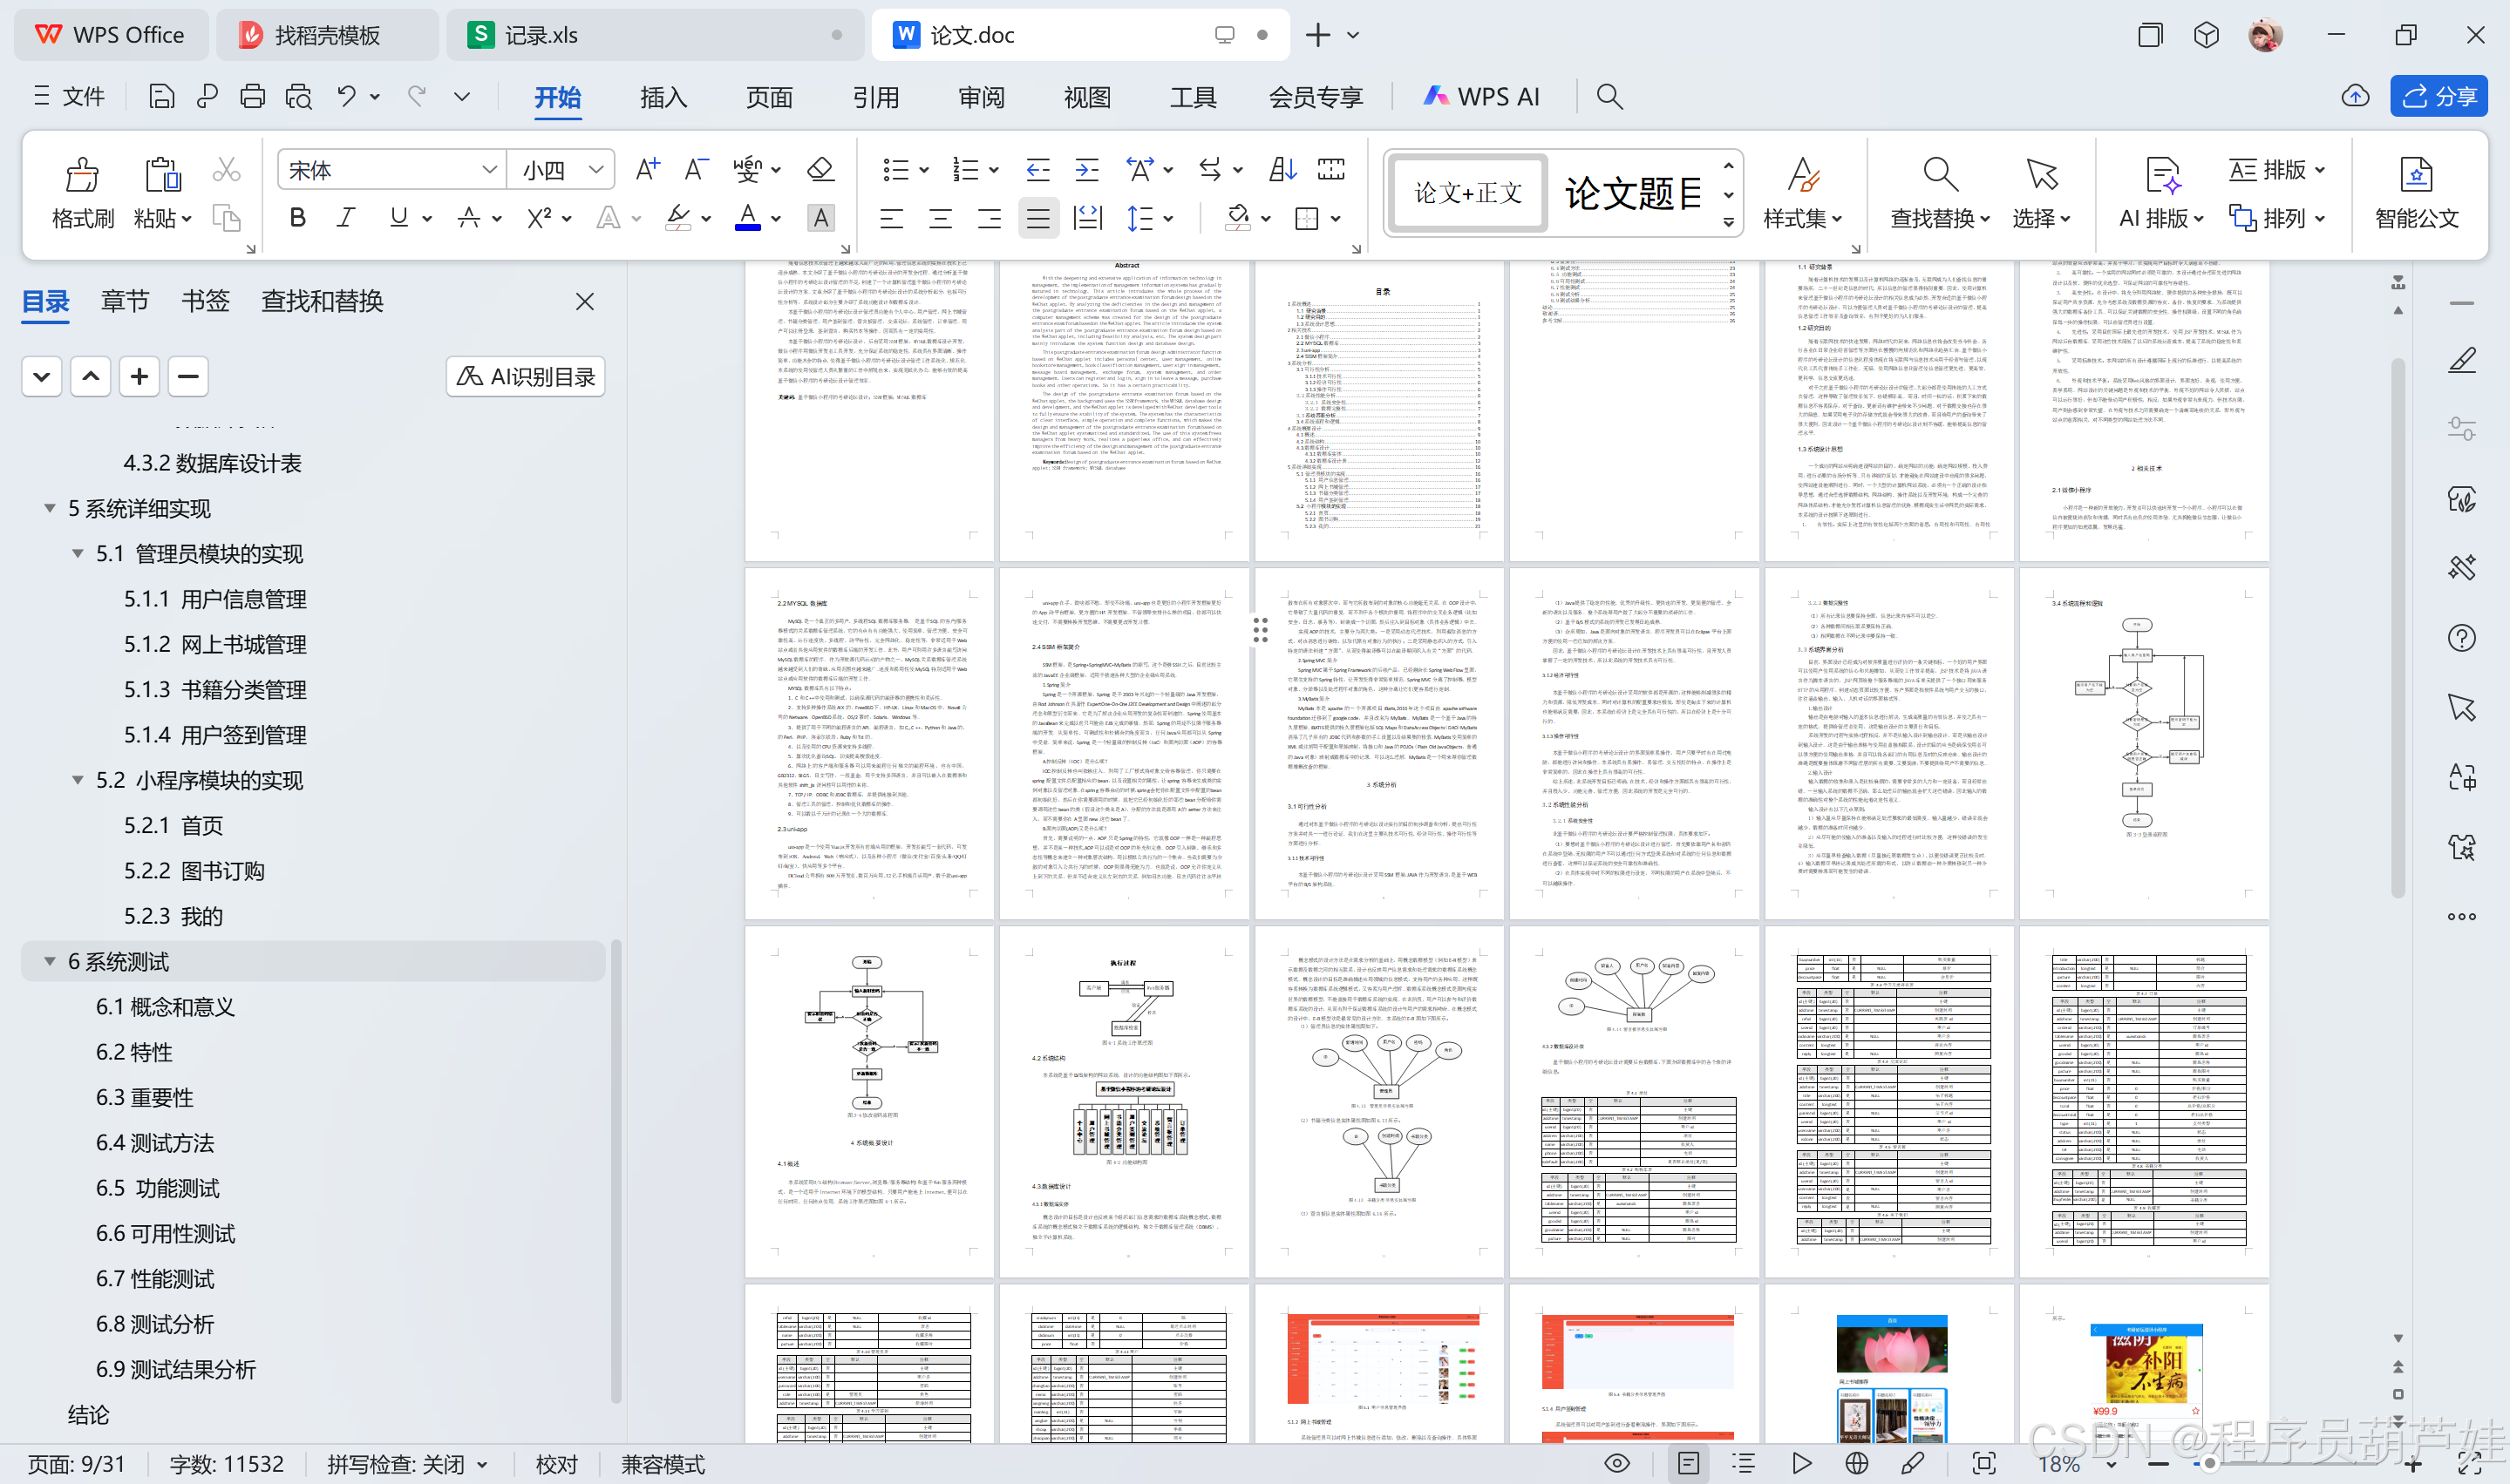This screenshot has height=1484, width=2510.
Task: Toggle Underline formatting
Action: click(398, 217)
